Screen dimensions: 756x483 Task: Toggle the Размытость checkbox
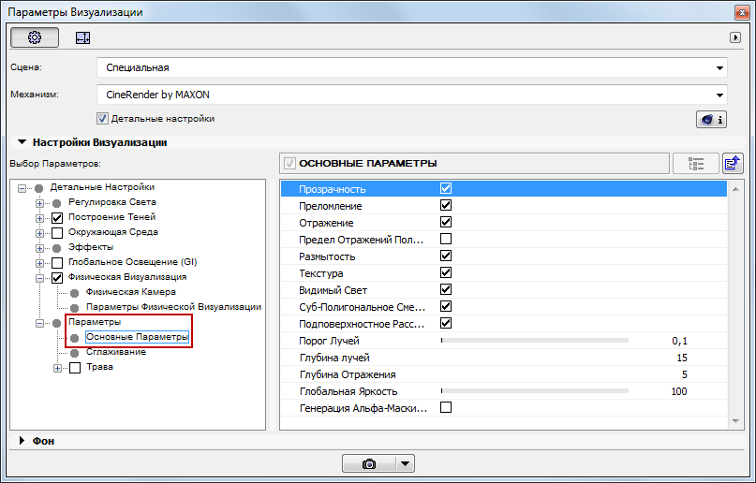tap(446, 256)
